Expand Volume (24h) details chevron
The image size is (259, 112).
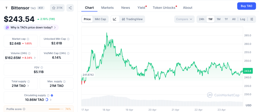(35, 58)
